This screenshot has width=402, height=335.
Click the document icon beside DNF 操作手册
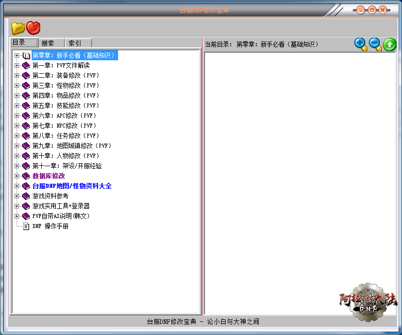pyautogui.click(x=26, y=227)
